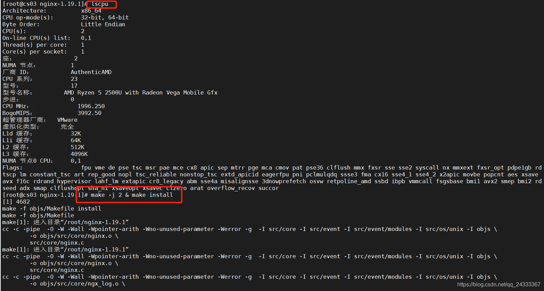Select the background job line '[1] 4682'
The image size is (544, 291).
[16, 202]
